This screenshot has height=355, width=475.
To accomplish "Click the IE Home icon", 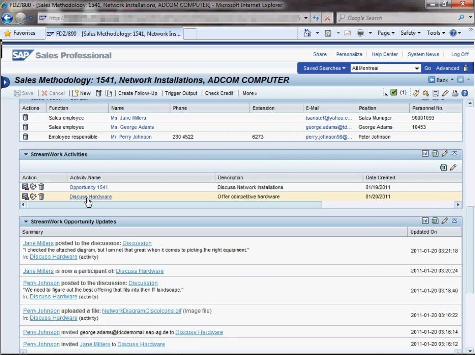I will coord(307,33).
